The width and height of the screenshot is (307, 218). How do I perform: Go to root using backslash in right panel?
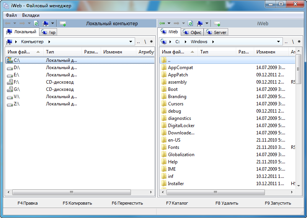tap(293, 42)
